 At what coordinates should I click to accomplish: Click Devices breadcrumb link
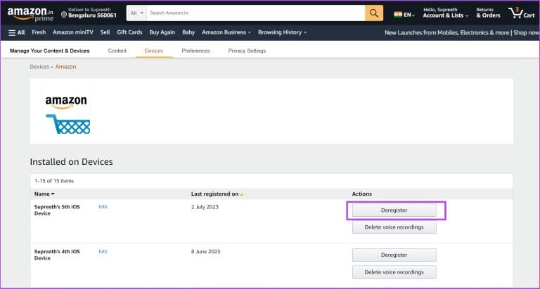(39, 67)
